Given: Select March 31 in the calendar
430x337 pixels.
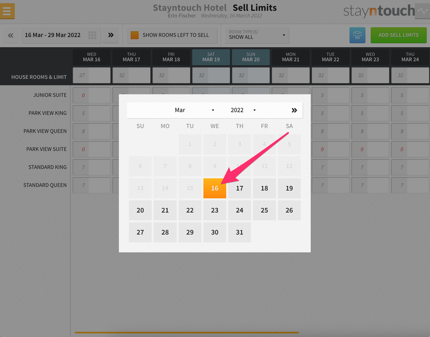Looking at the screenshot, I should coord(239,232).
